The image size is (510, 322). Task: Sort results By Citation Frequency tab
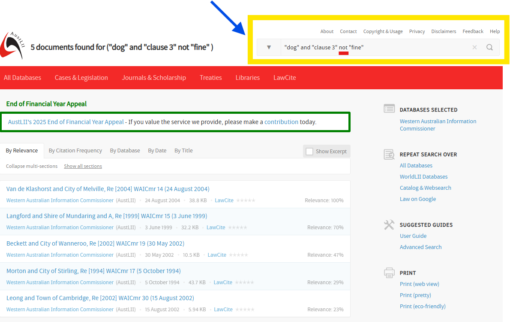(75, 151)
